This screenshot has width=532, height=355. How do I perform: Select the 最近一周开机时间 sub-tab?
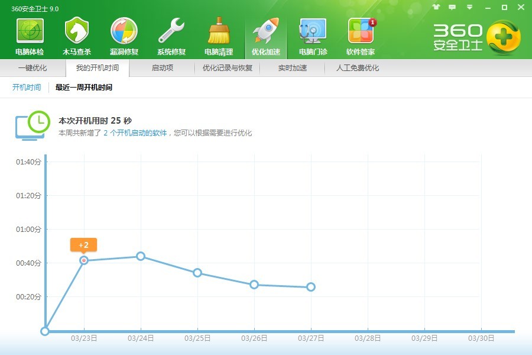pos(84,88)
